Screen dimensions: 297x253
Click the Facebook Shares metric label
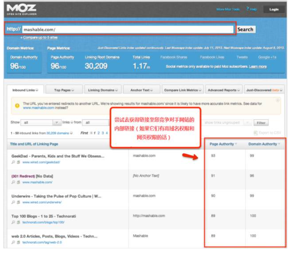point(174,57)
